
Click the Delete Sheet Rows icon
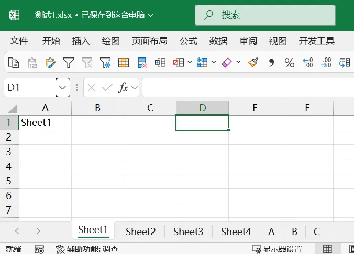point(142,63)
